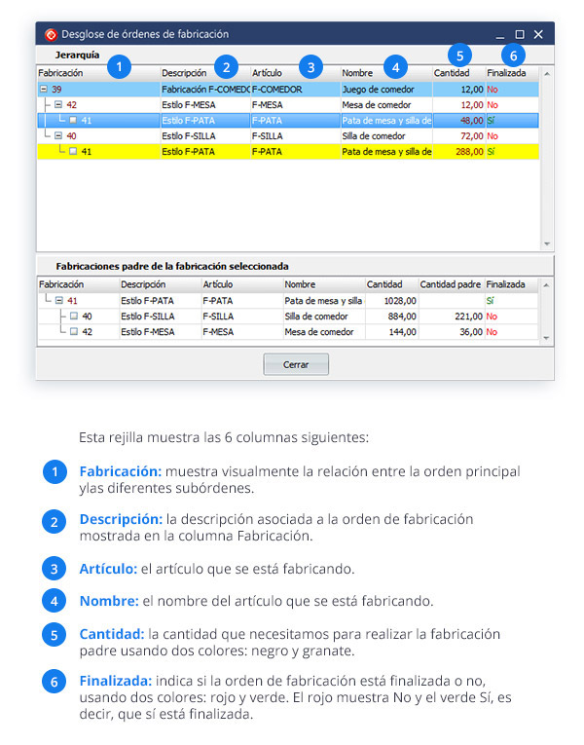Click numbered badge 4 above Nombre column
The image size is (584, 745).
(x=394, y=67)
